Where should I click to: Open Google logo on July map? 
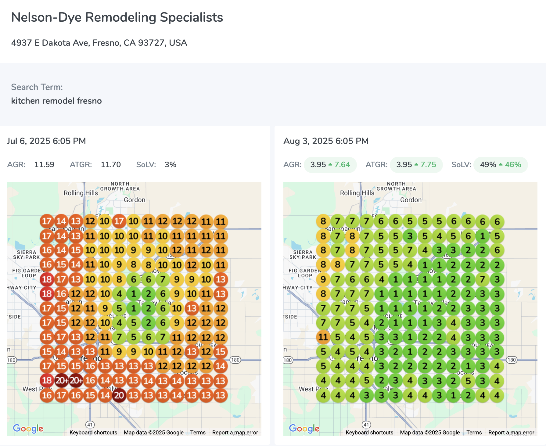(28, 429)
